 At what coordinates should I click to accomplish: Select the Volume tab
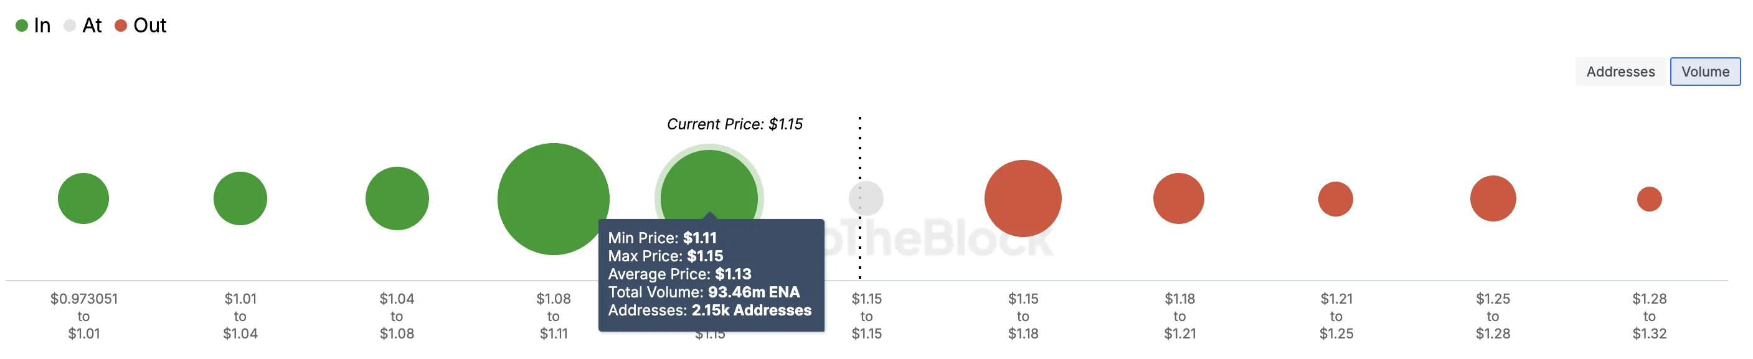(x=1704, y=72)
